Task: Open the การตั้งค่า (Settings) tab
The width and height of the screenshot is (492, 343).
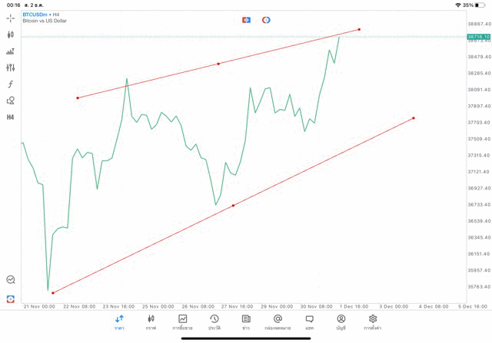Action: 373,322
